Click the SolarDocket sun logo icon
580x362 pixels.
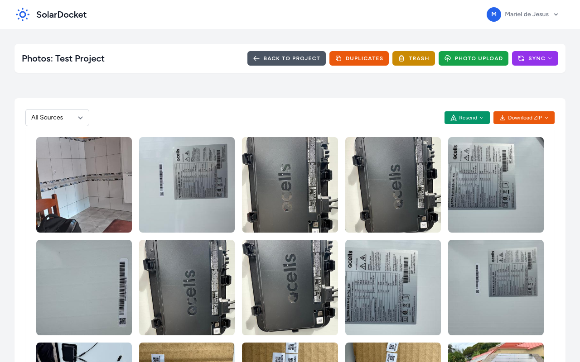coord(22,14)
